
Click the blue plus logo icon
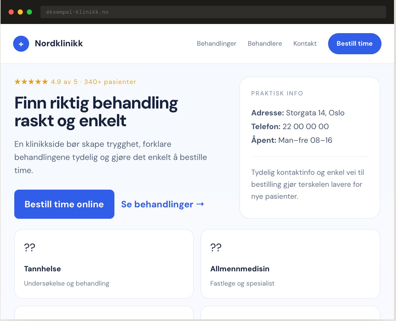pyautogui.click(x=21, y=44)
